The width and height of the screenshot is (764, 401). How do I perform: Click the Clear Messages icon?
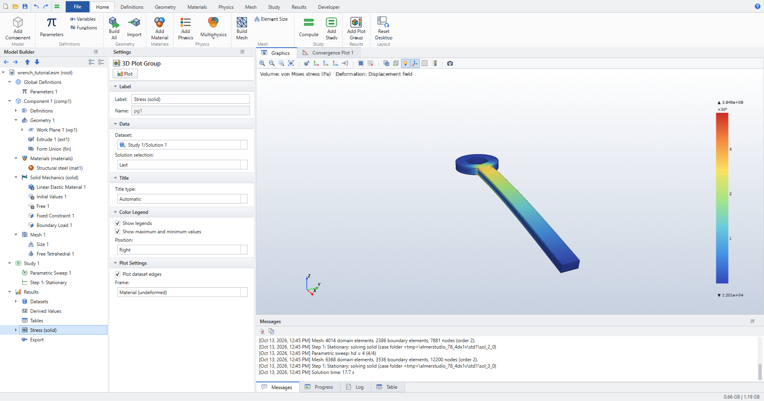[x=262, y=331]
